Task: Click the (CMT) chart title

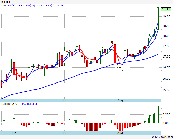Action: click(x=5, y=2)
